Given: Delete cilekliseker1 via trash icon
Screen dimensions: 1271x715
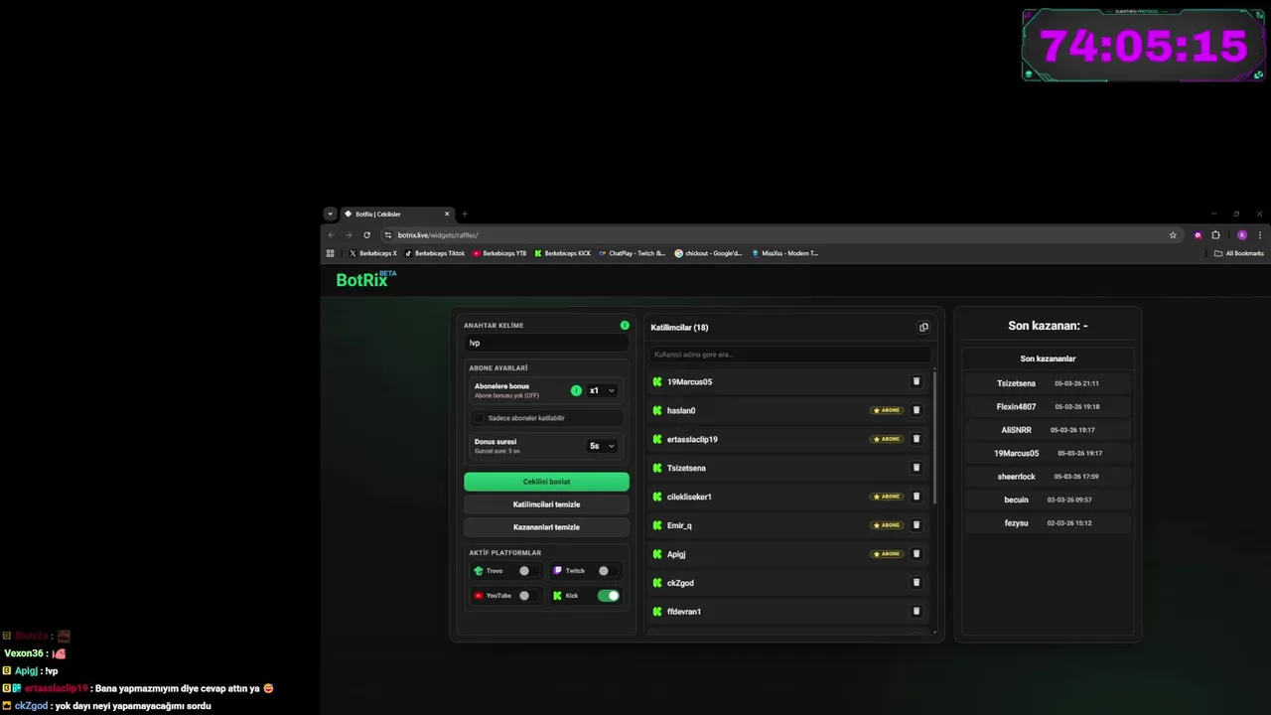Looking at the screenshot, I should coord(917,497).
